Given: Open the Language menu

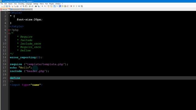Looking at the screenshot, I should click(x=29, y=4).
